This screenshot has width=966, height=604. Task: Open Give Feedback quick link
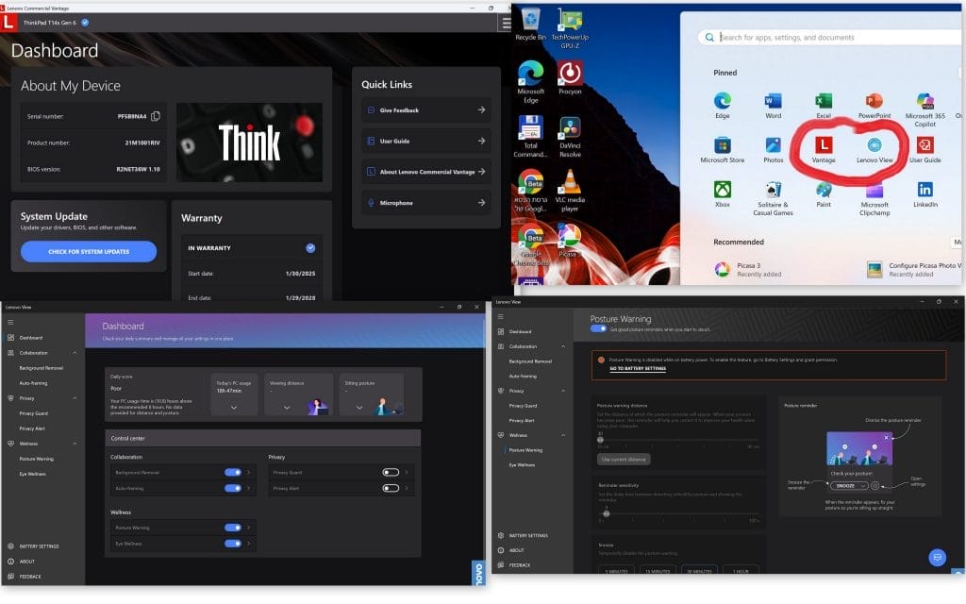(425, 110)
